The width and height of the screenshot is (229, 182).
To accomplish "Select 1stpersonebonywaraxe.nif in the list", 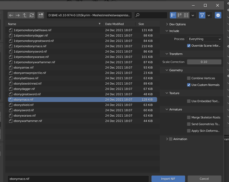I will (83, 57).
